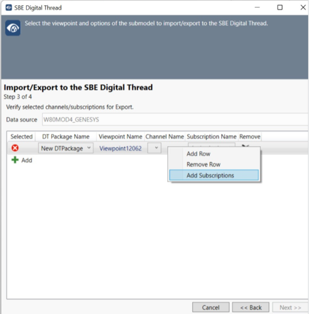Open the New DTPackage dropdown
309x314 pixels.
66,148
